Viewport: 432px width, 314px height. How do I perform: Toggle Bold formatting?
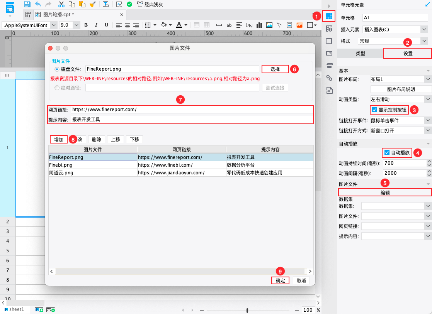[x=86, y=25]
